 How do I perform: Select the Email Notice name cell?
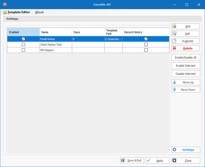(56, 39)
